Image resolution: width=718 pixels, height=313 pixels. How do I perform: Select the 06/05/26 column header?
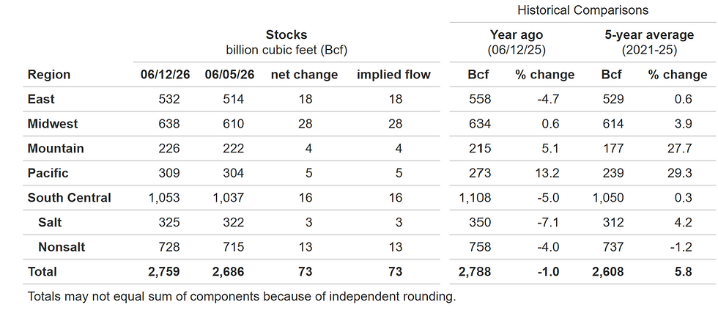[x=224, y=75]
